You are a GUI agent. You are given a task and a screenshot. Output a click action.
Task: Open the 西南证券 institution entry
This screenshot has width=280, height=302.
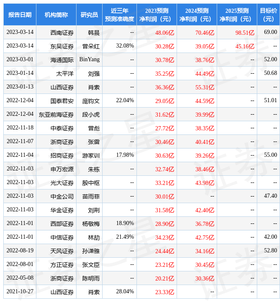[62, 32]
